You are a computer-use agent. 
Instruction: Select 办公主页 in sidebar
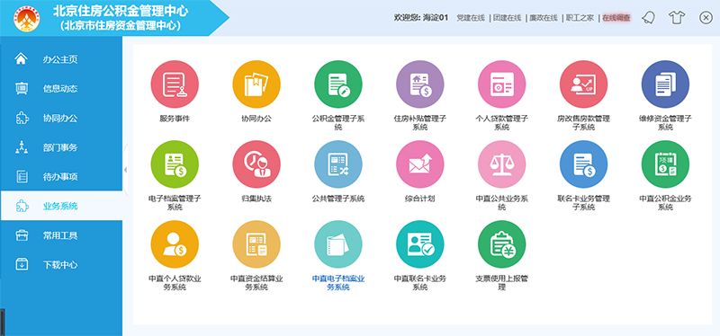click(61, 59)
